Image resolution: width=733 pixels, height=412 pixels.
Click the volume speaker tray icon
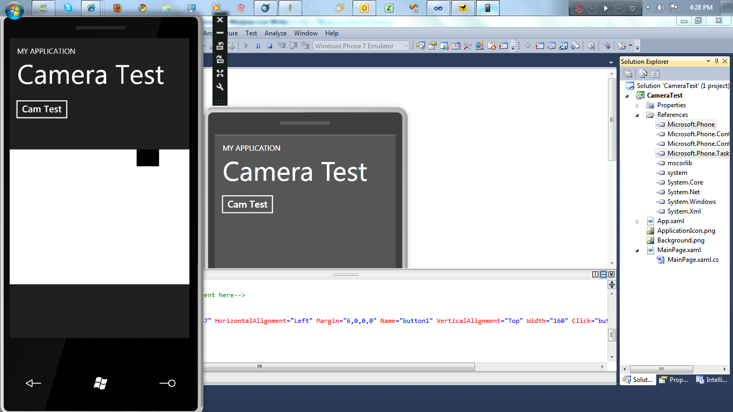coord(661,8)
